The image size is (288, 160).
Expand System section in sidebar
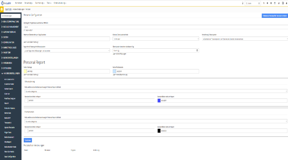tap(5, 37)
